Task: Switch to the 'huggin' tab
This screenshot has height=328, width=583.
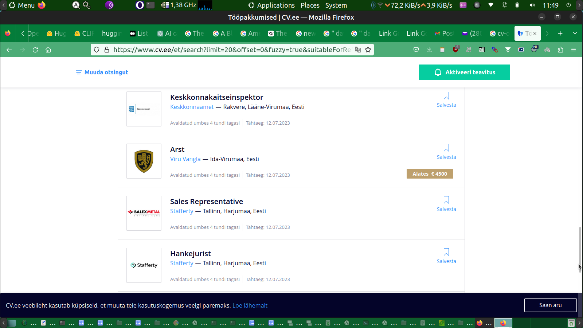Action: pos(111,34)
